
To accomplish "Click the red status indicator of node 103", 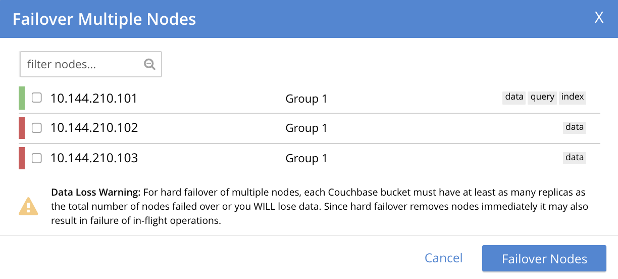I will click(x=22, y=158).
